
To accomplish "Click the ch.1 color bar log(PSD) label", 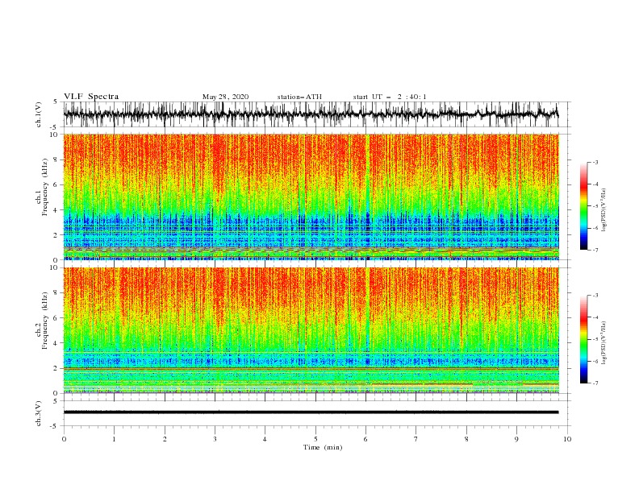I will [x=603, y=210].
